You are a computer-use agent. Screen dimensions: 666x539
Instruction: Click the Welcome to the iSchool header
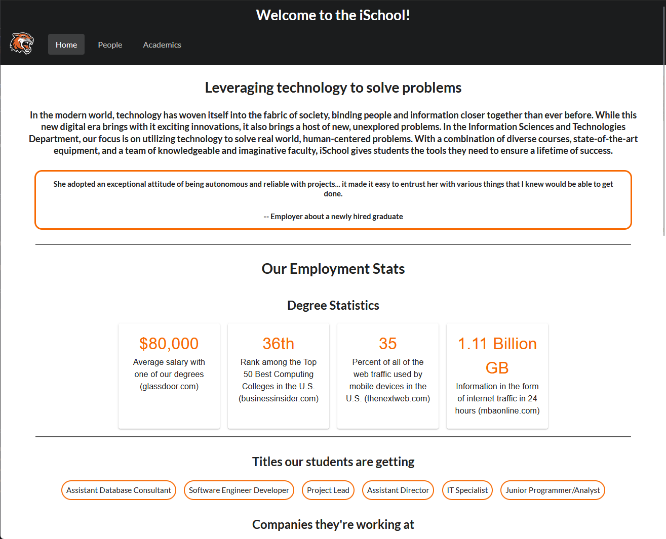[333, 15]
